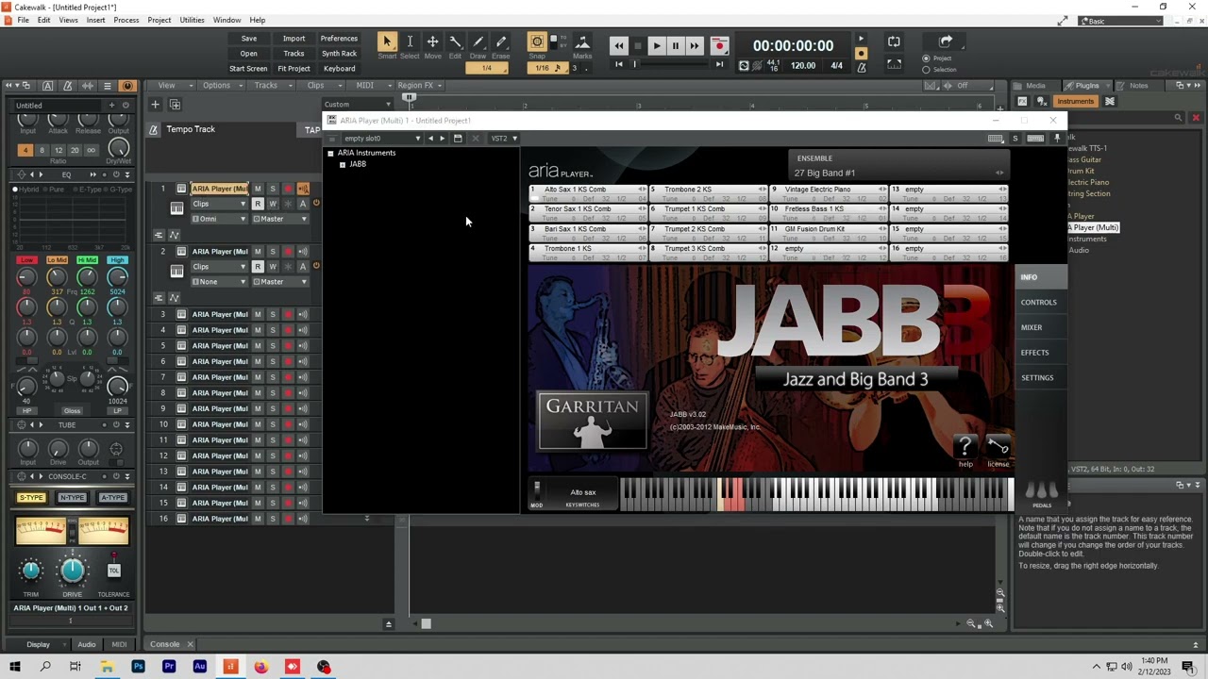Open the ARIA Player help icon
Image resolution: width=1208 pixels, height=679 pixels.
[x=965, y=446]
